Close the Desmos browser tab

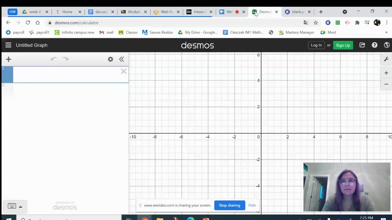(277, 12)
